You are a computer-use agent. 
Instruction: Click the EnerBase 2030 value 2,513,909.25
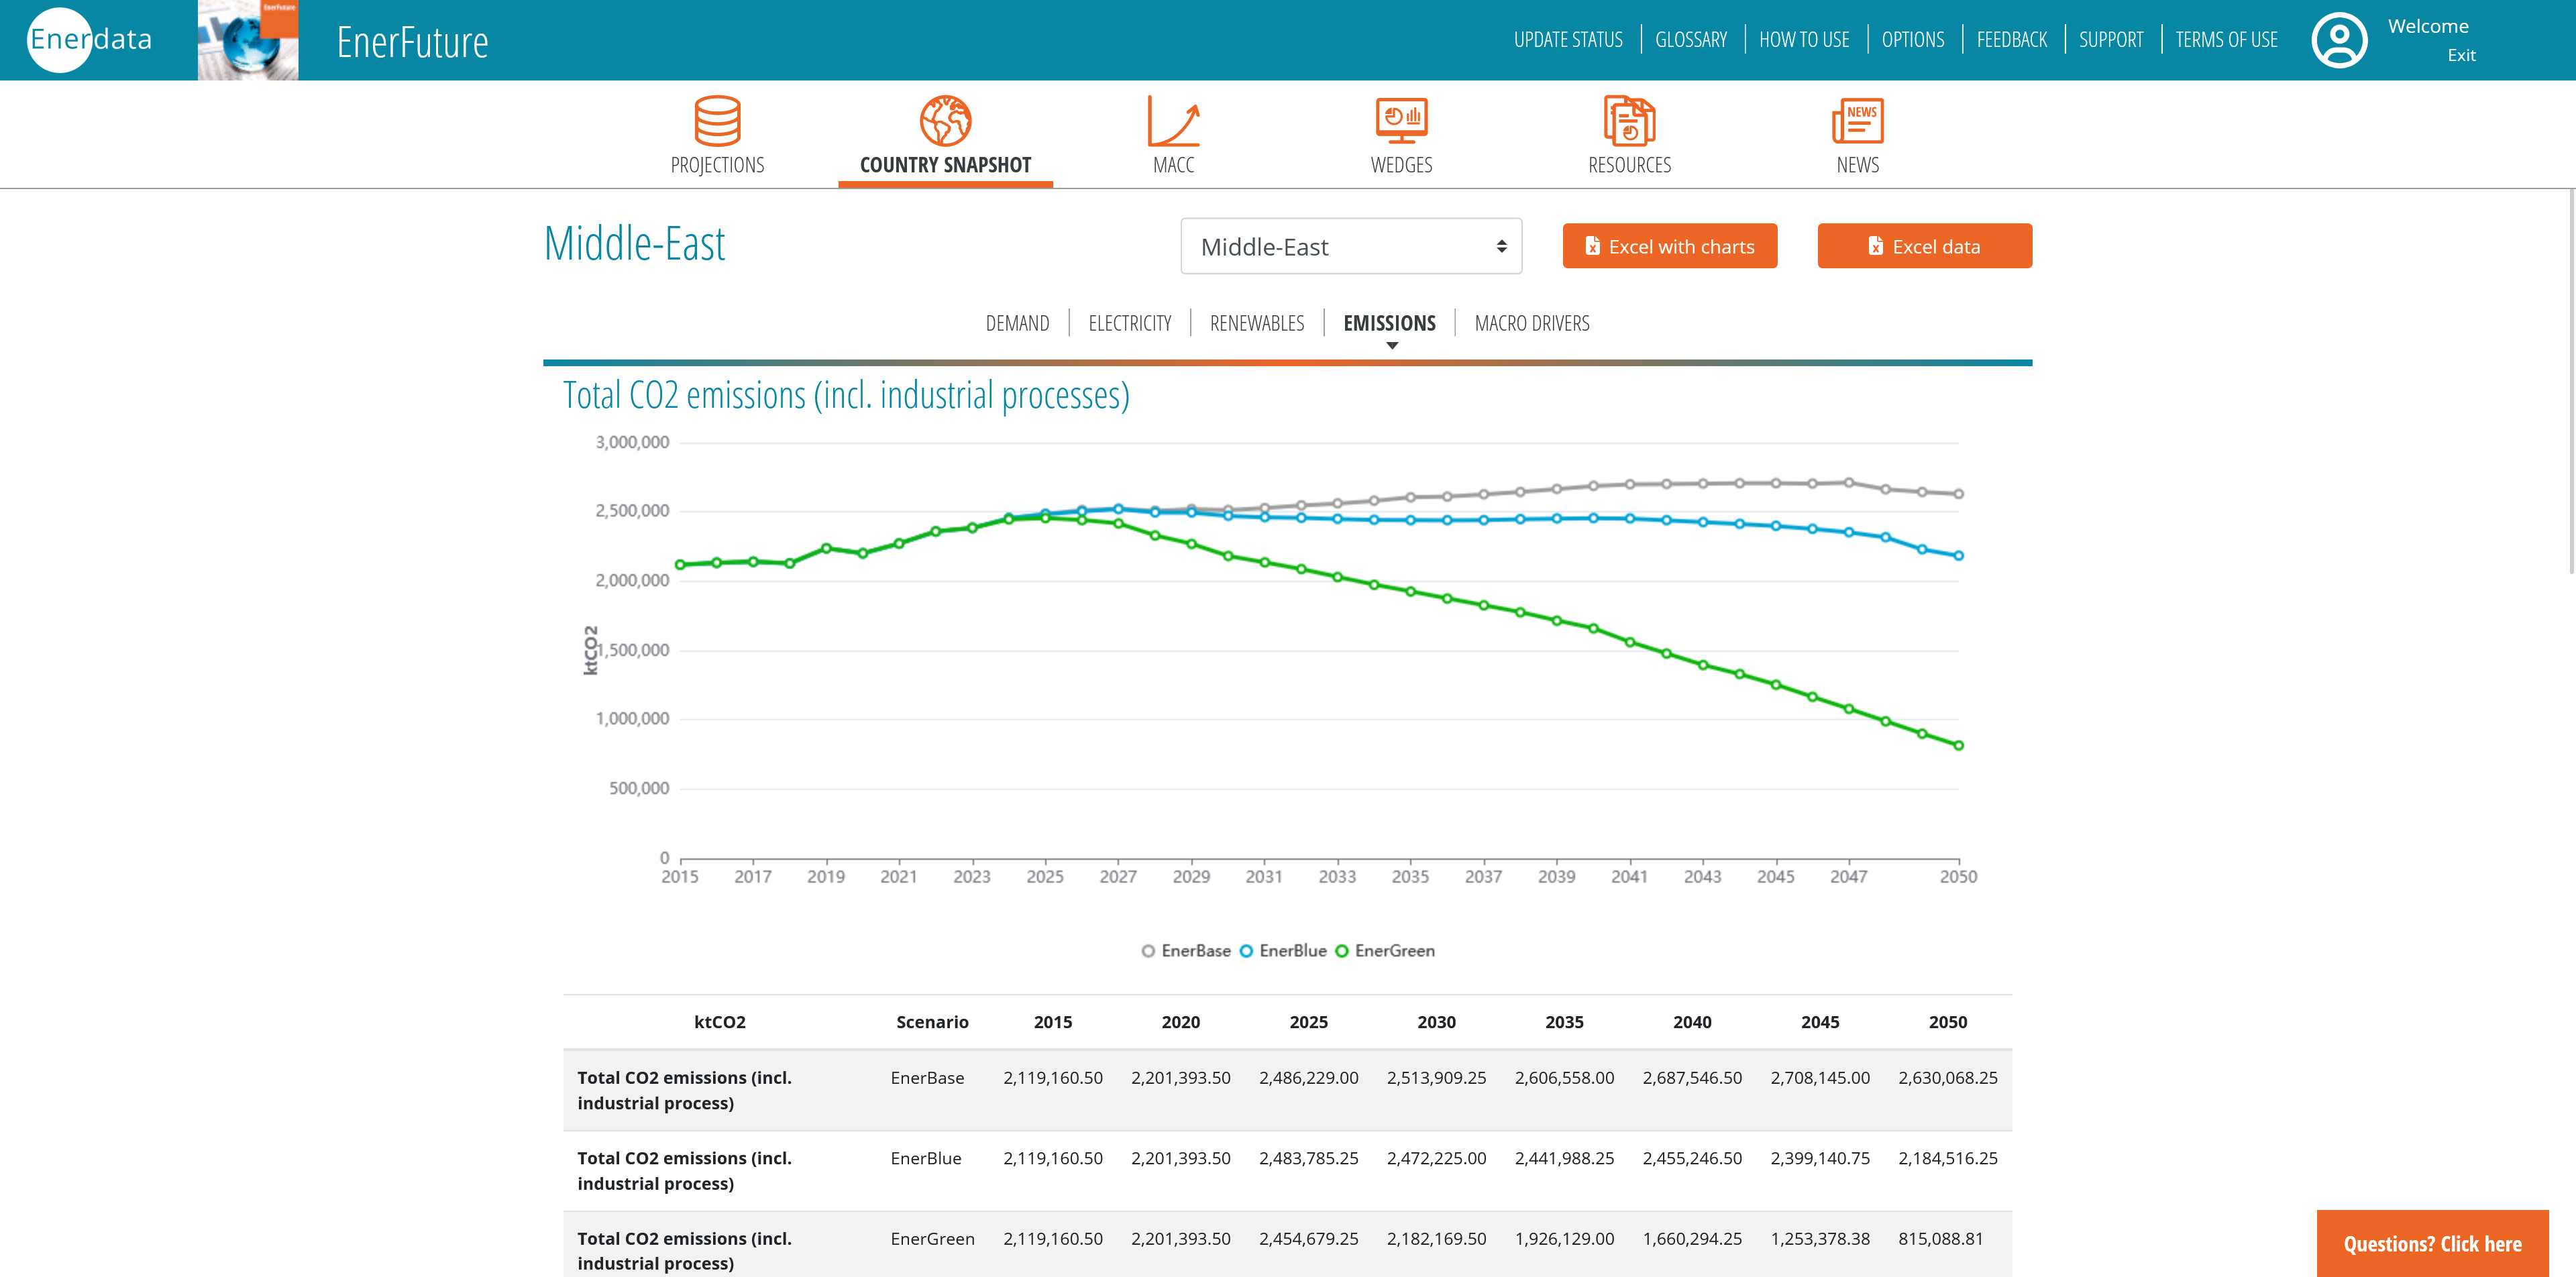point(1436,1078)
